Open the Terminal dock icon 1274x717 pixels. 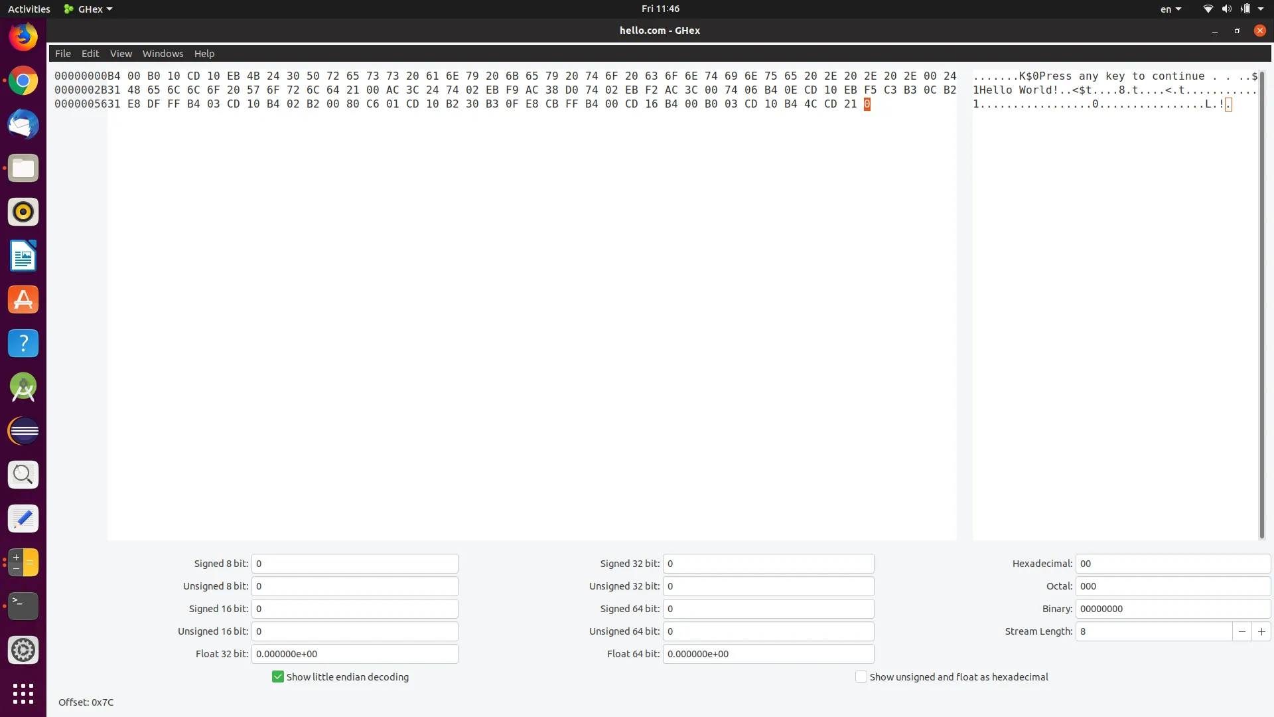click(x=23, y=606)
